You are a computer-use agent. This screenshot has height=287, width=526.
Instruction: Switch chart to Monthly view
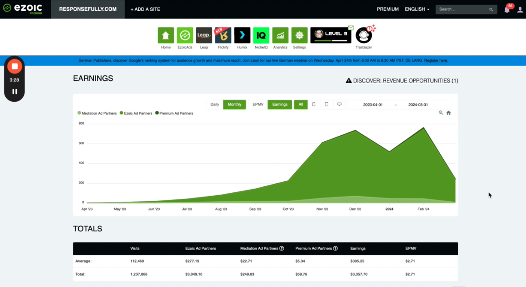tap(235, 105)
